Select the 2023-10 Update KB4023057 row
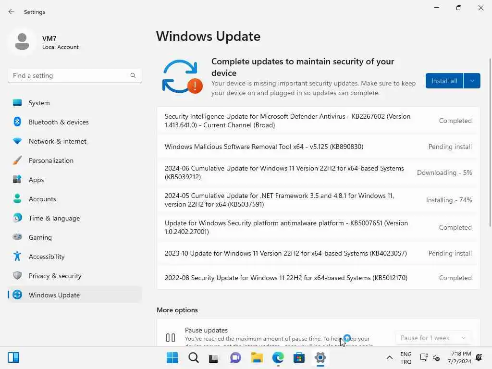Viewport: 492px width, 369px height. (x=318, y=253)
